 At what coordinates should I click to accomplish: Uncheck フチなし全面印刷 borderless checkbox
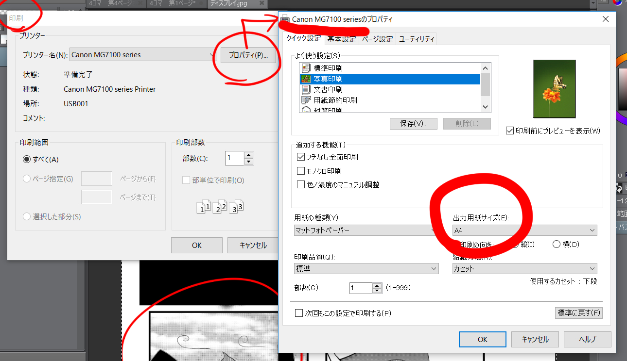(x=300, y=157)
